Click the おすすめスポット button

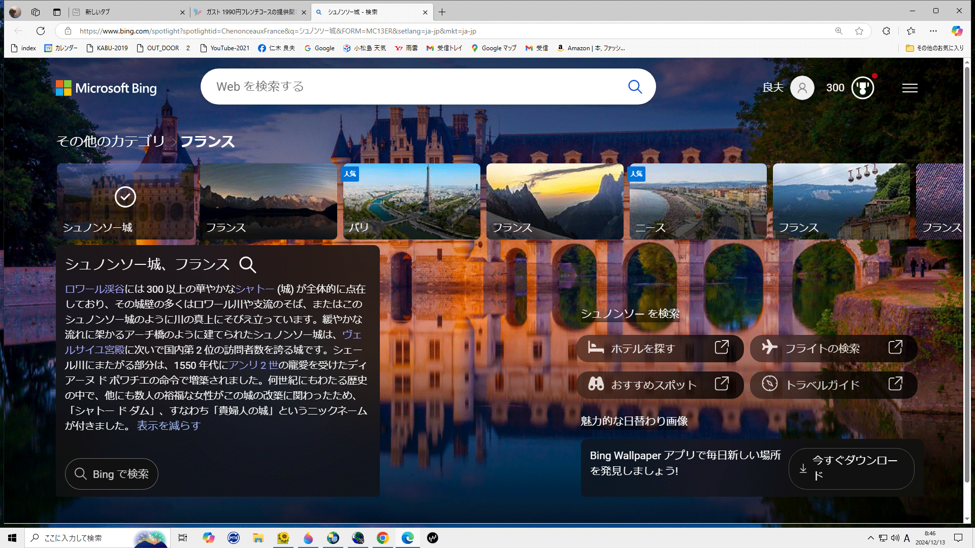(660, 385)
